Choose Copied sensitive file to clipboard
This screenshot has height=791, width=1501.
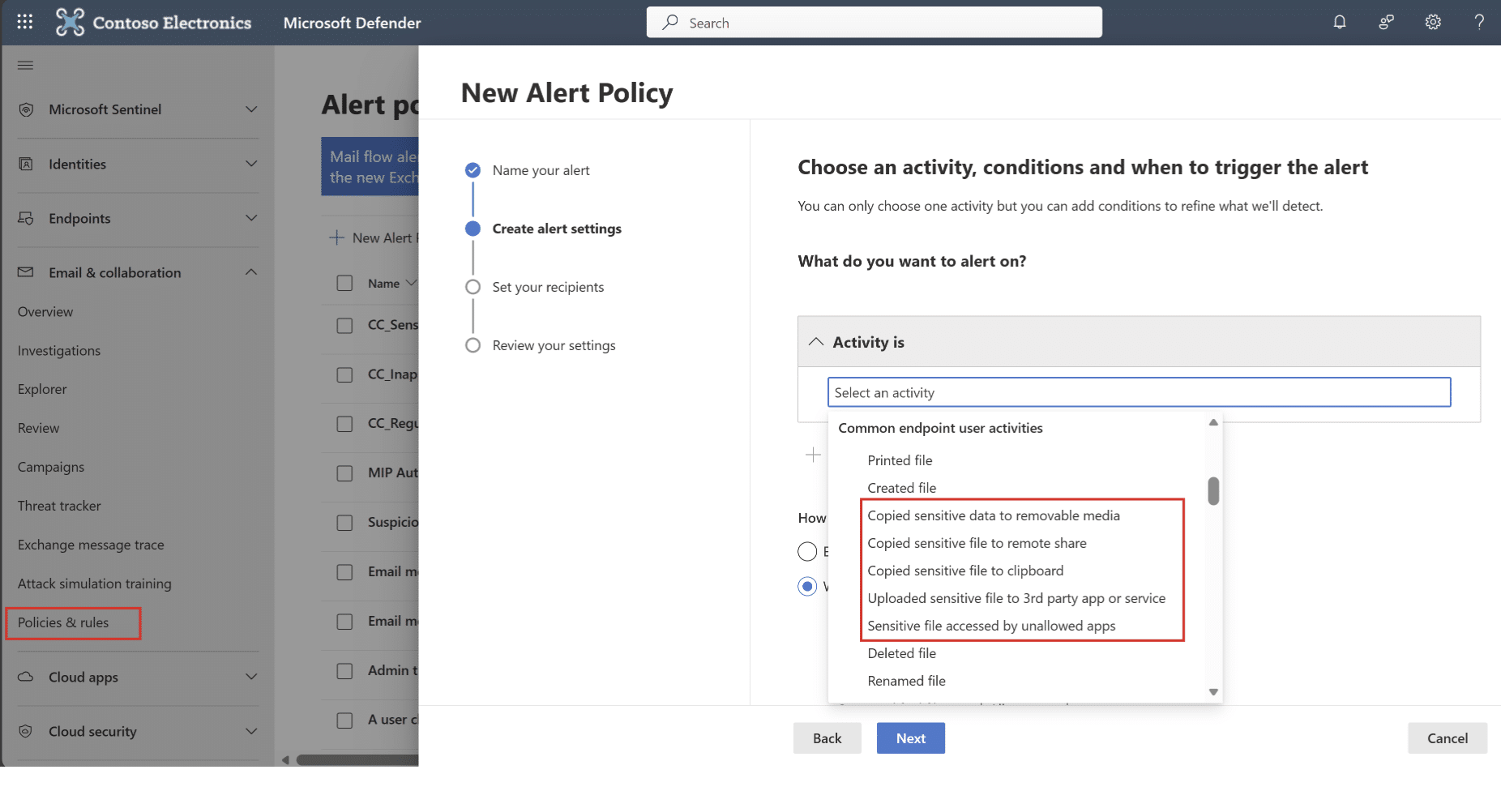[x=964, y=571]
